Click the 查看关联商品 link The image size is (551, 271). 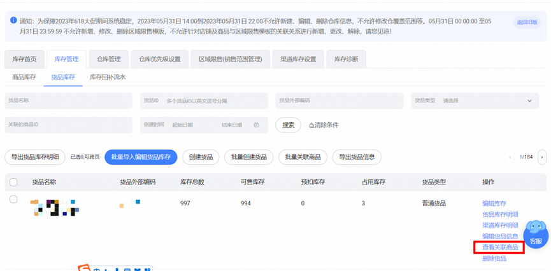(x=499, y=247)
